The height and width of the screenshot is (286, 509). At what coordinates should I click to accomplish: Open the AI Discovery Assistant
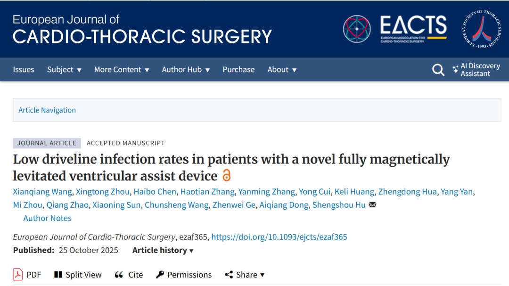476,70
